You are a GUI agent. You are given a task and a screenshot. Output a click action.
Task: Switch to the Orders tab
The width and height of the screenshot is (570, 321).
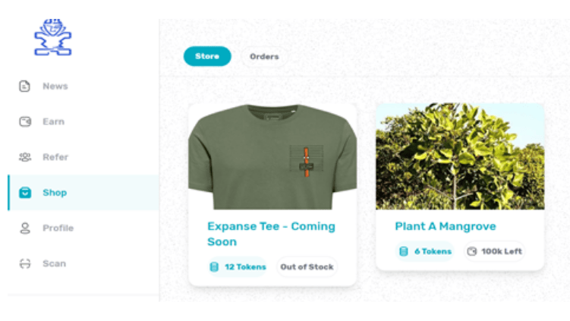point(264,56)
